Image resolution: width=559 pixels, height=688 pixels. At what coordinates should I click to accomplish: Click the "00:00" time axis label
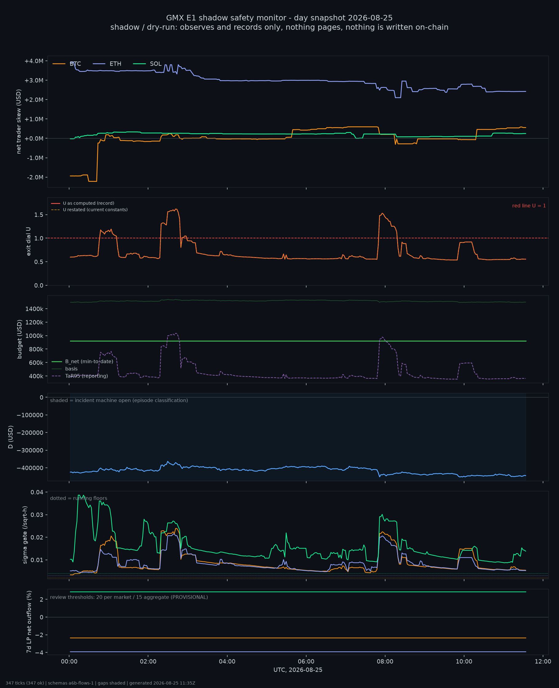[69, 662]
